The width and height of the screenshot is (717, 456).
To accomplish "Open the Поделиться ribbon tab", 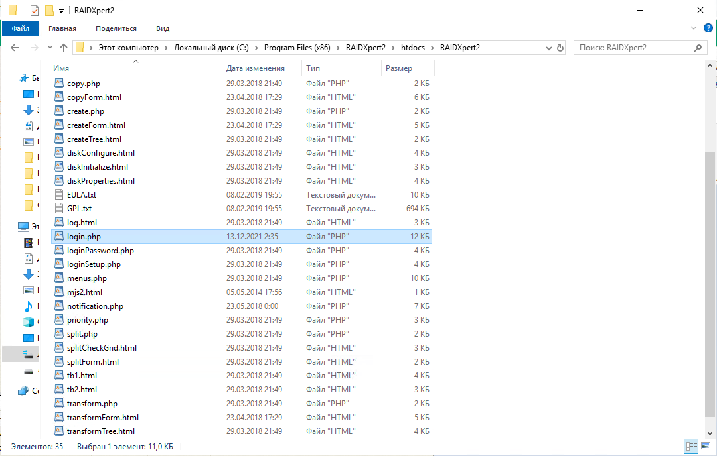I will [x=116, y=28].
